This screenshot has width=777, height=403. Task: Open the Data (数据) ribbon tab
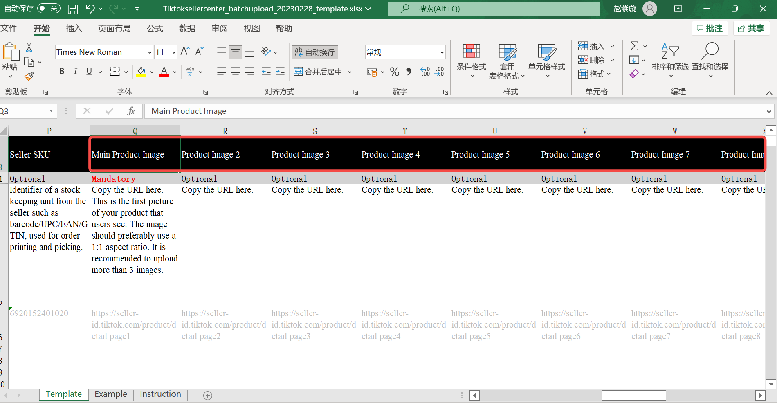[187, 29]
